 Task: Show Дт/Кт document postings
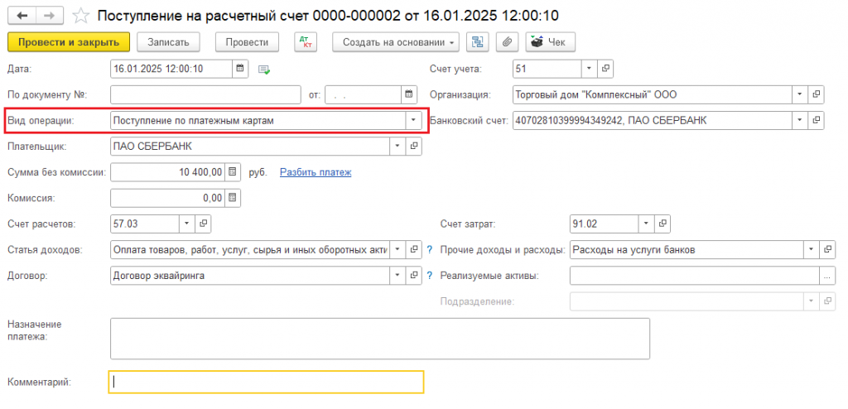[306, 41]
